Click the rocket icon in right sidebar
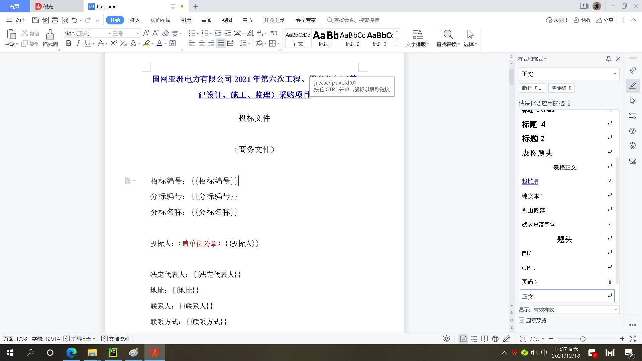 (633, 71)
